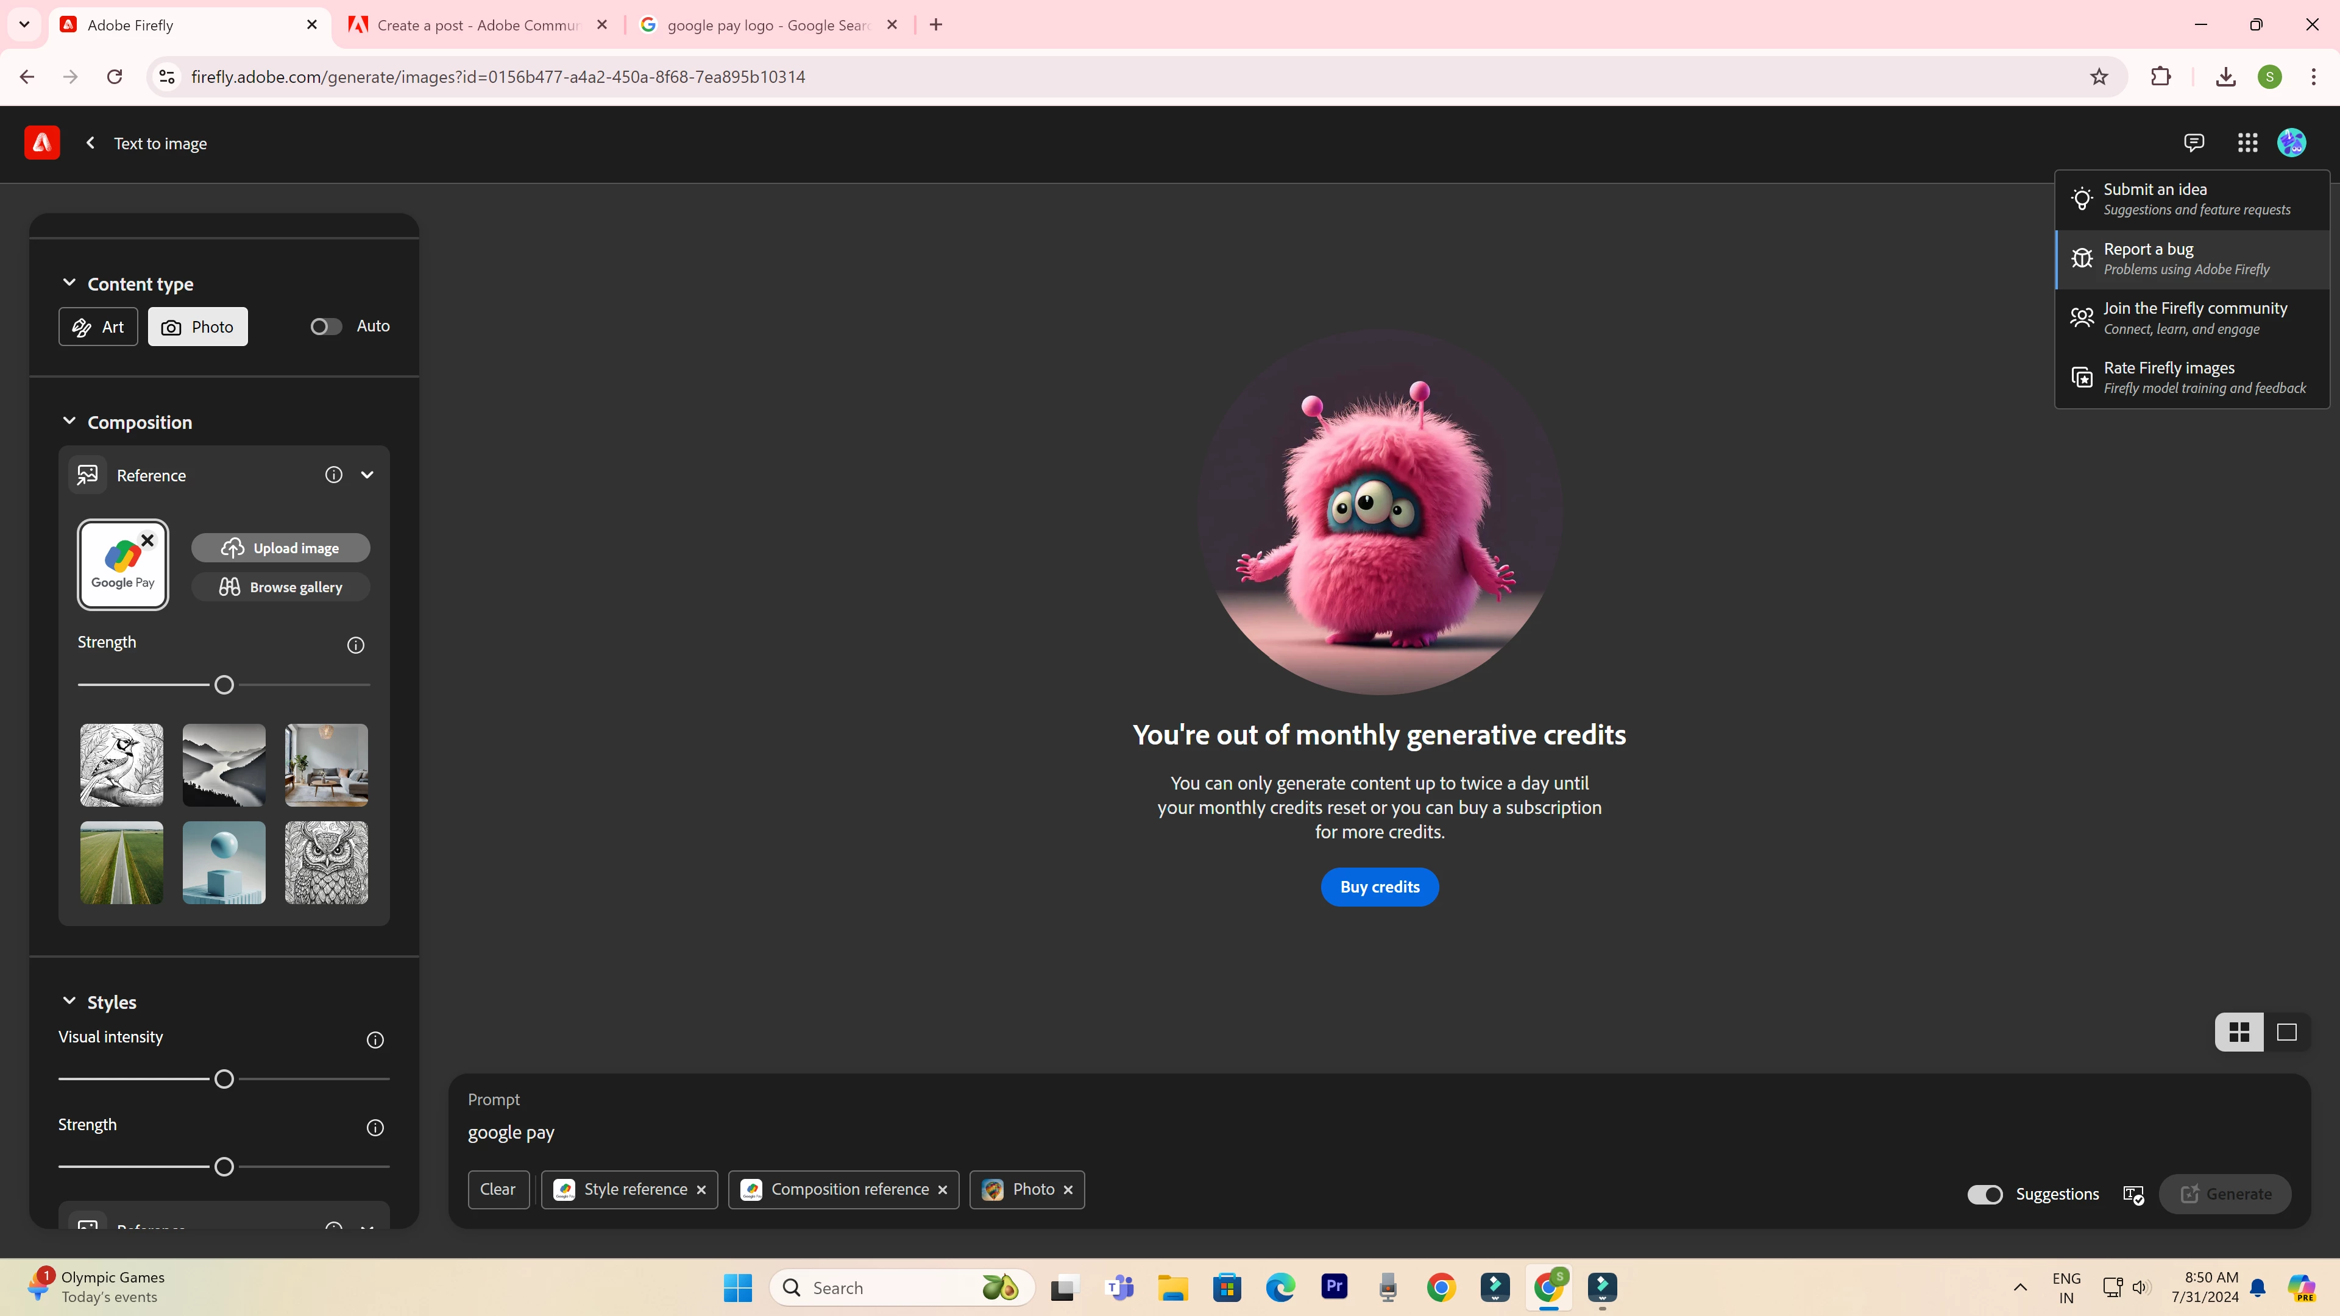Select Art content type
This screenshot has width=2340, height=1316.
[x=98, y=327]
